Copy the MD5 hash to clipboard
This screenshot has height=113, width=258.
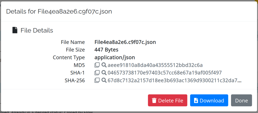[97, 65]
